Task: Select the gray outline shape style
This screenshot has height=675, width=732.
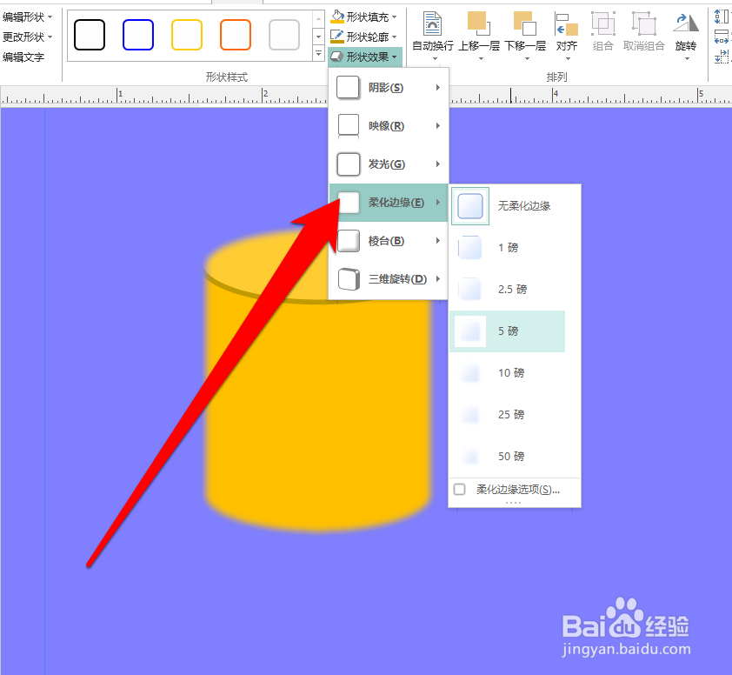Action: tap(284, 35)
